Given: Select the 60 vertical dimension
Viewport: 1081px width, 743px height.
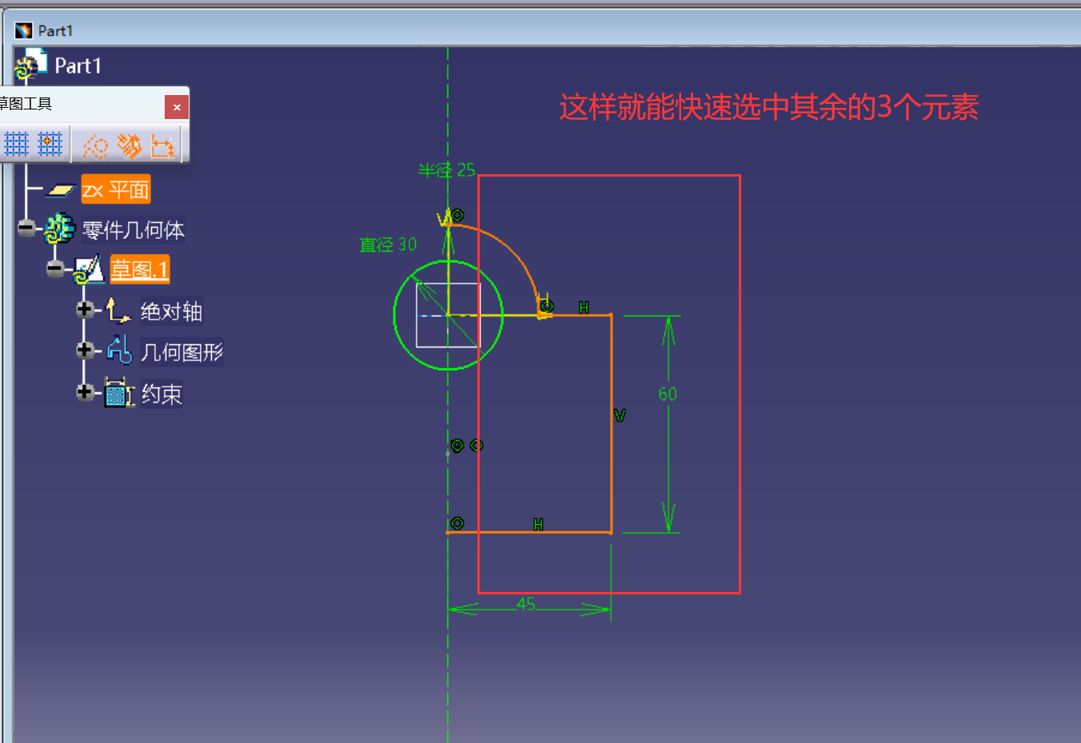Looking at the screenshot, I should point(668,394).
